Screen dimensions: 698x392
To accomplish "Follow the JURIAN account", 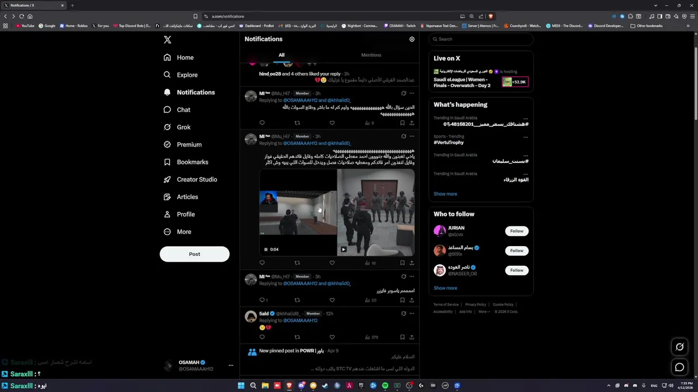I will pos(516,231).
